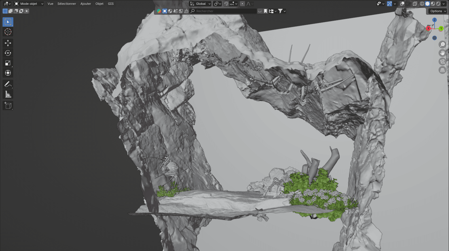Open the editor type dropdown
Image resolution: width=449 pixels, height=251 pixels.
[x=7, y=4]
